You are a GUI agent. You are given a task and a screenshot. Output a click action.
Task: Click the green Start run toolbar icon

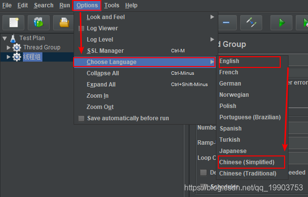[282, 22]
